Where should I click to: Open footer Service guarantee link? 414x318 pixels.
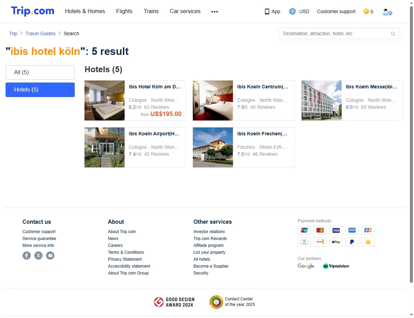tap(39, 239)
